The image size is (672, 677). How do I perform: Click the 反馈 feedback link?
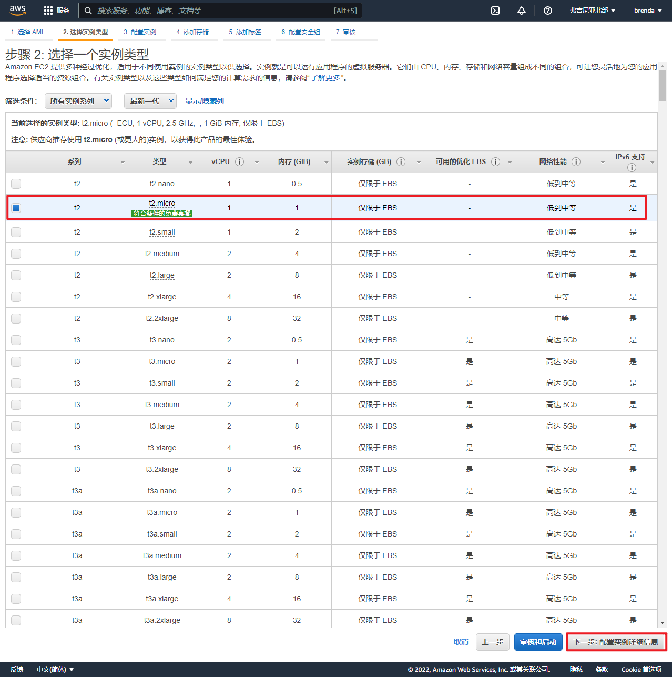[17, 670]
